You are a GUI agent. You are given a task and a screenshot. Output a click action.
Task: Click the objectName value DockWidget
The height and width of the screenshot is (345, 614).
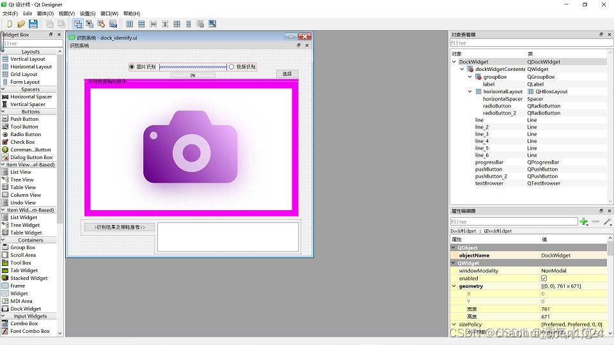(x=556, y=256)
